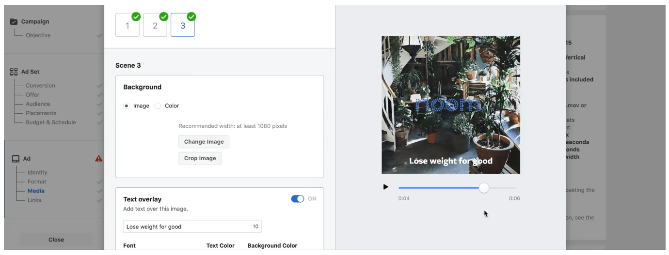The image size is (669, 255).
Task: Select scene 2 thumbnail
Action: 155,26
